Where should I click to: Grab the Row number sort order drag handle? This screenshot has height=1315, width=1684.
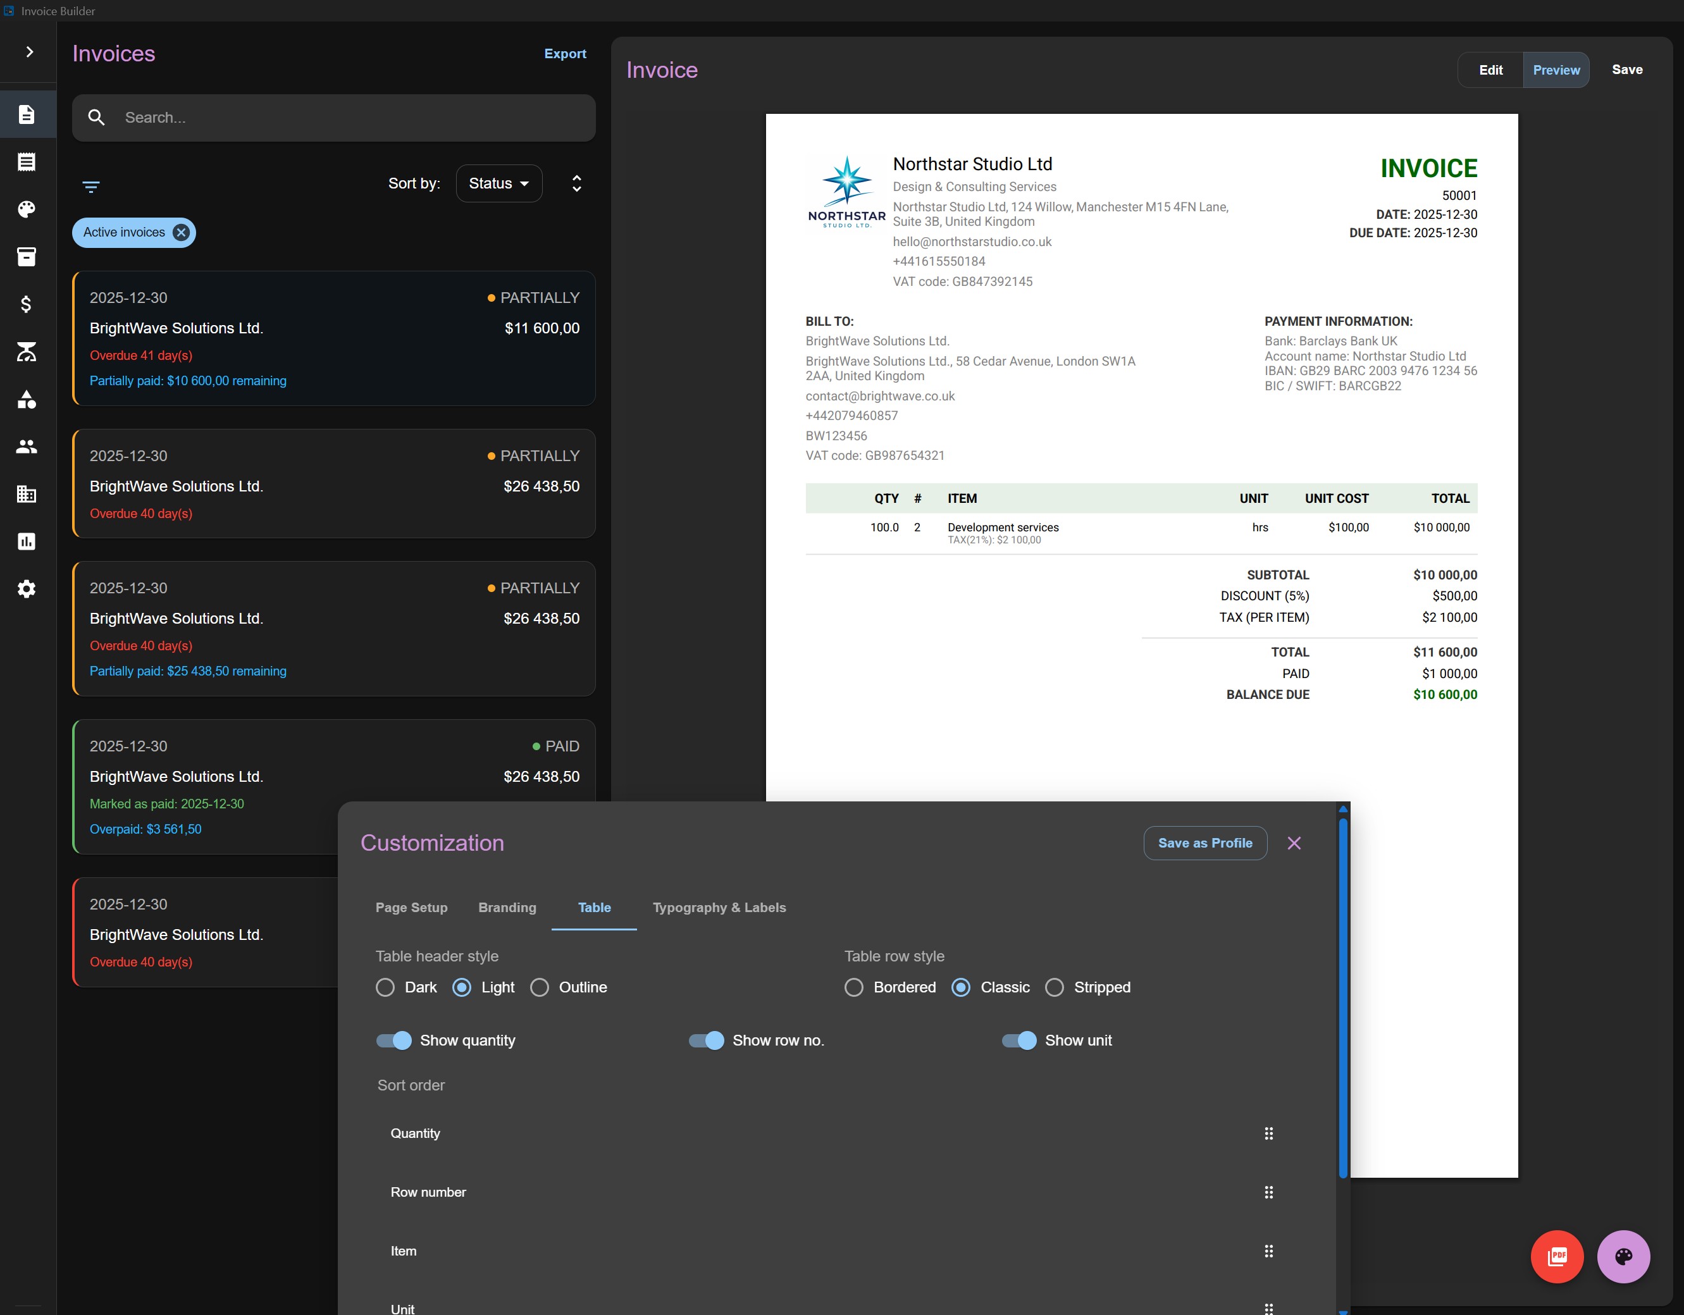[x=1269, y=1192]
